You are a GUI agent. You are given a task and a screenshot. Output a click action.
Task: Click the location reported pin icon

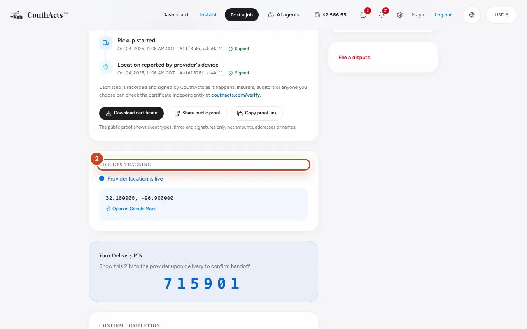click(x=106, y=67)
